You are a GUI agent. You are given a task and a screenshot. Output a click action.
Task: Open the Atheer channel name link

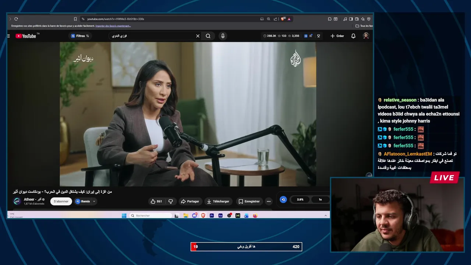[x=32, y=199]
